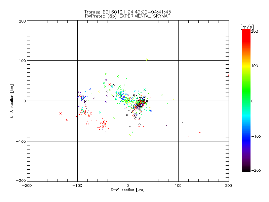The width and height of the screenshot is (269, 202).
Task: Pick the black bottom of the colorbar
Action: (x=246, y=168)
